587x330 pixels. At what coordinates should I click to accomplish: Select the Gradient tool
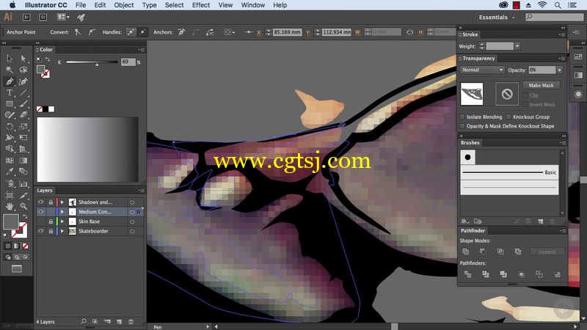click(x=23, y=161)
